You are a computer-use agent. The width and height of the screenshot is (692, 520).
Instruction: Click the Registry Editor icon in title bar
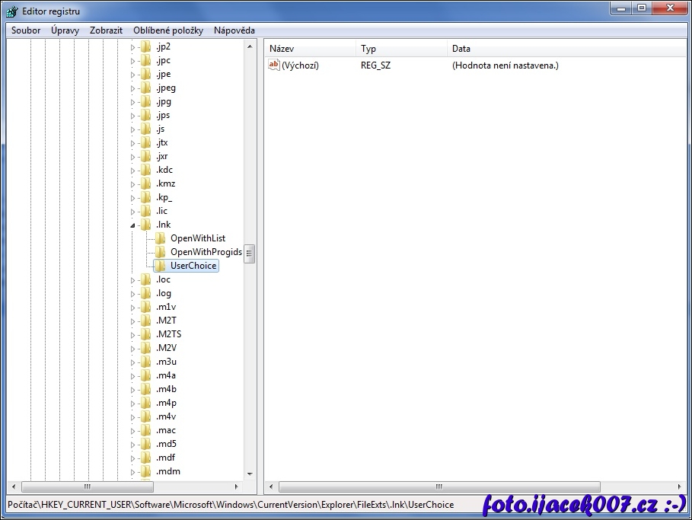[x=12, y=11]
